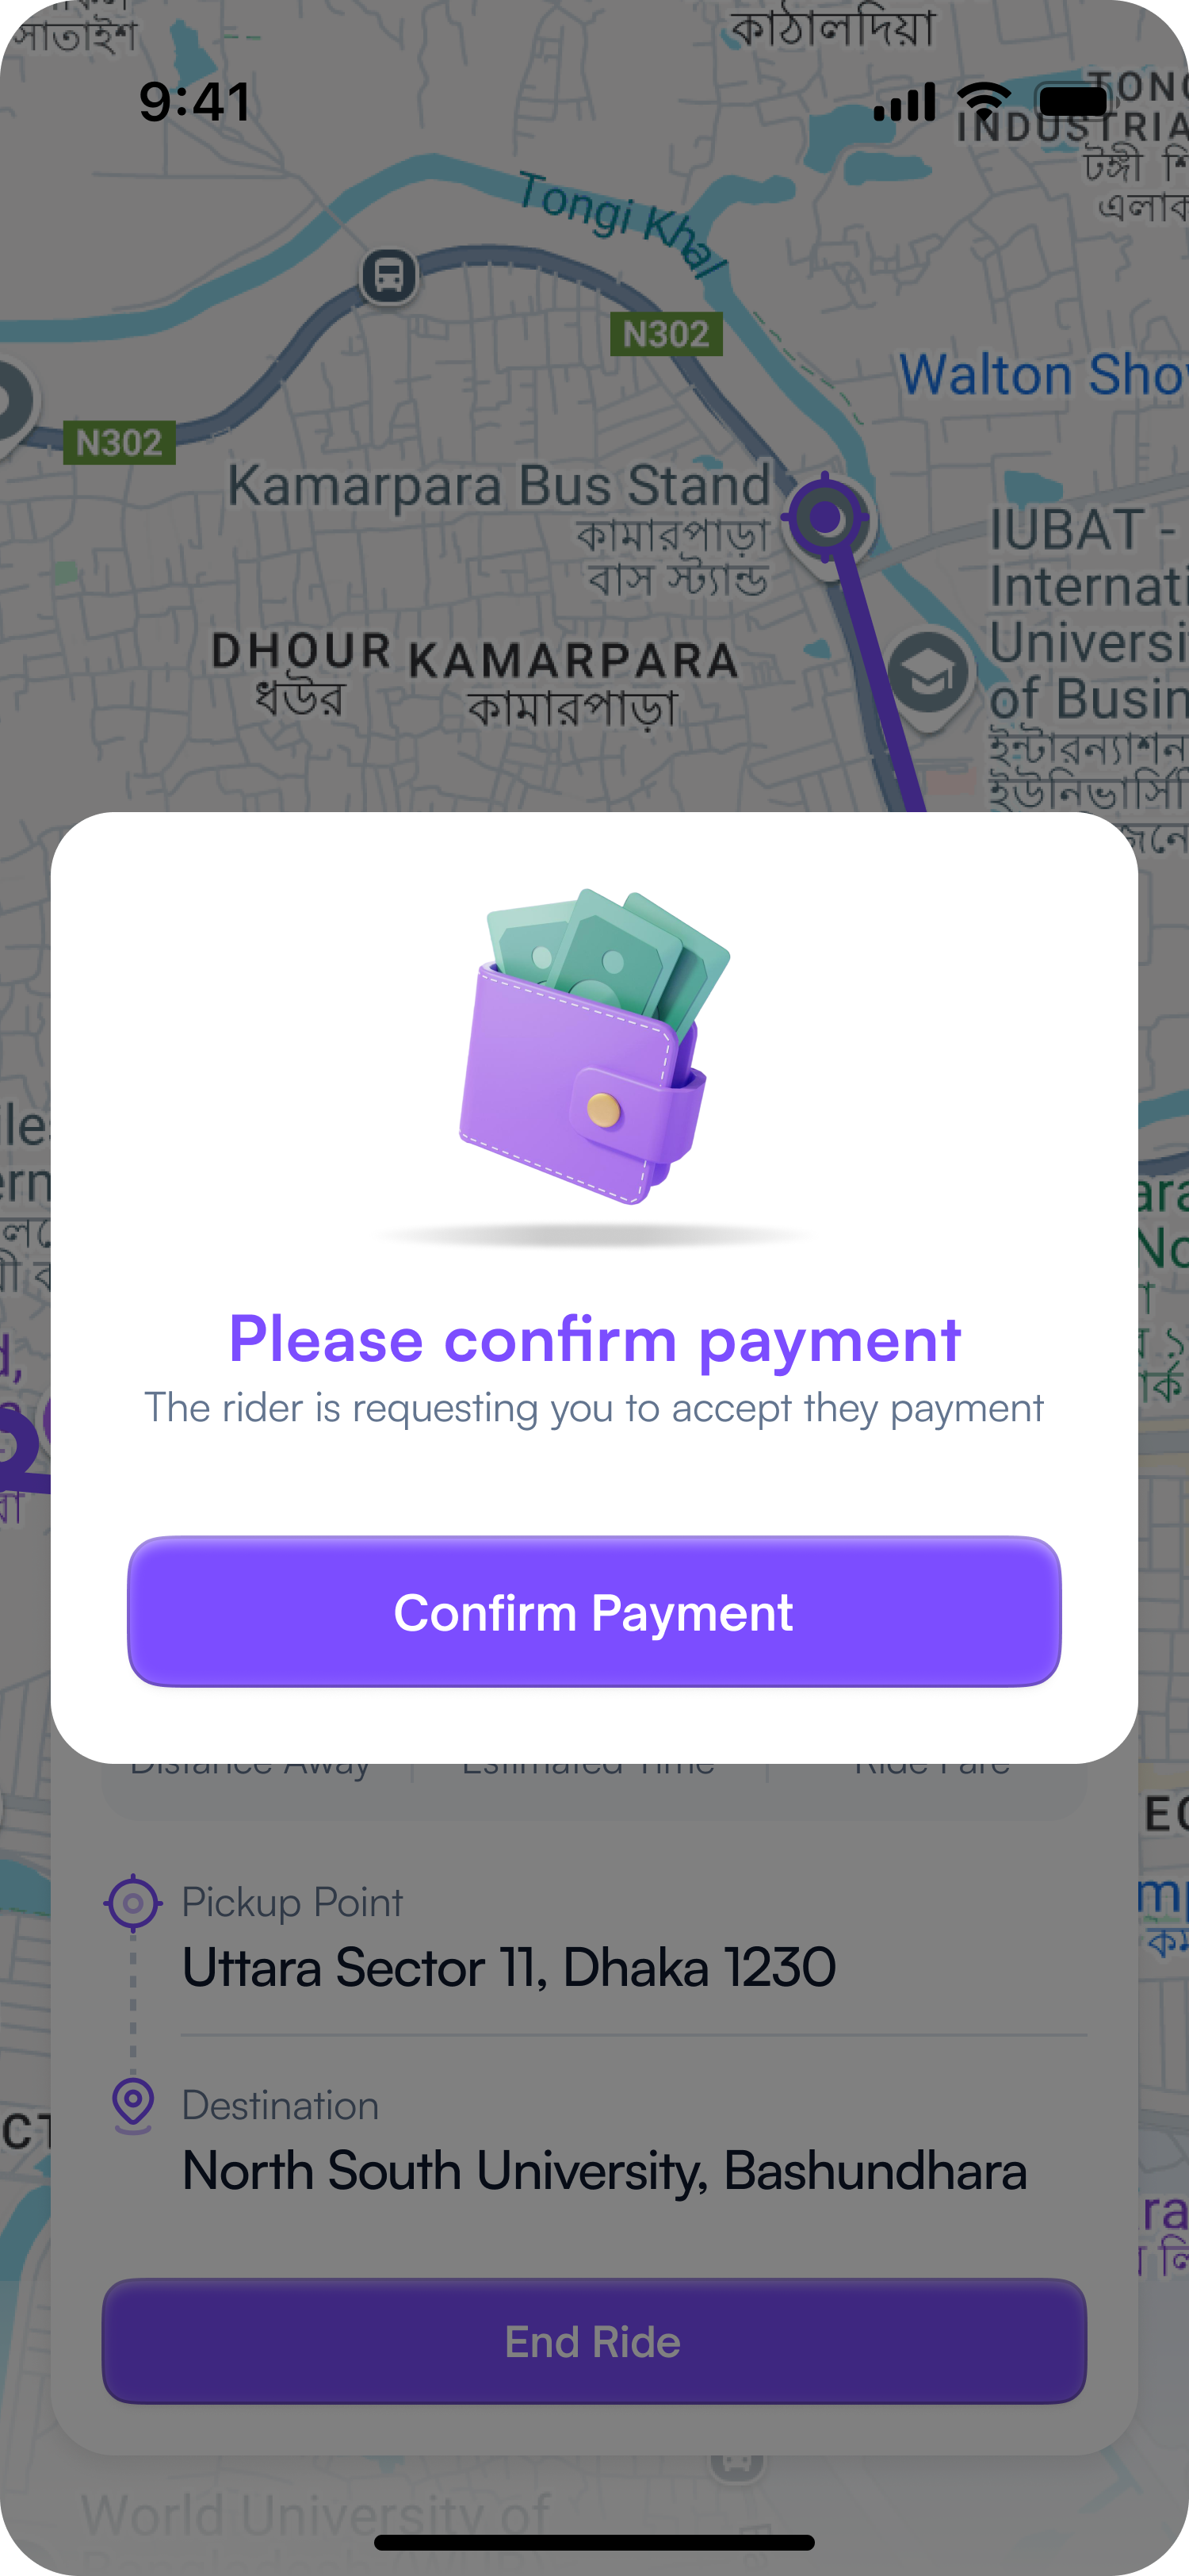Viewport: 1189px width, 2576px height.
Task: Tap the Confirm Payment button
Action: (x=594, y=1612)
